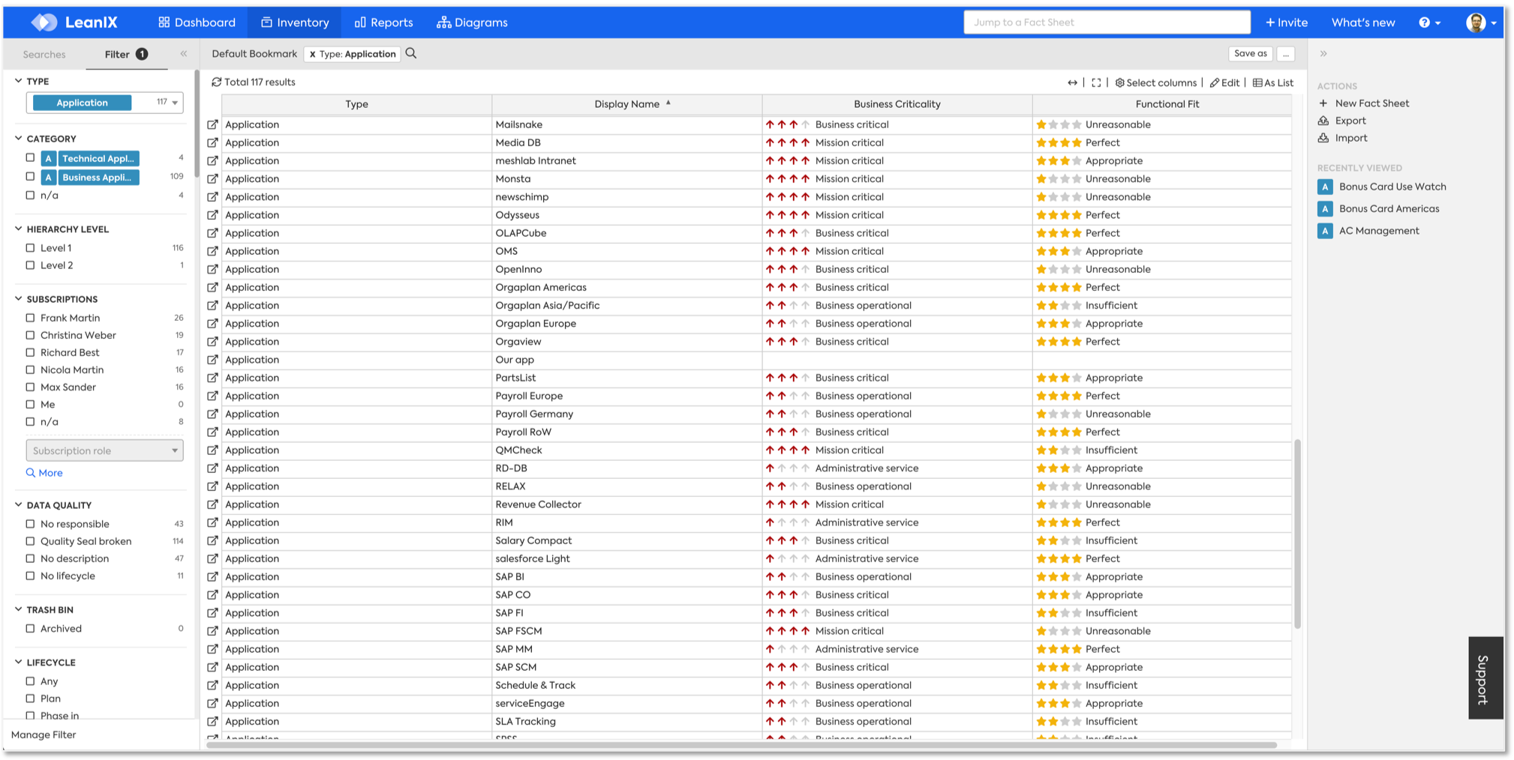Check the Technical Application category checkbox

(30, 158)
